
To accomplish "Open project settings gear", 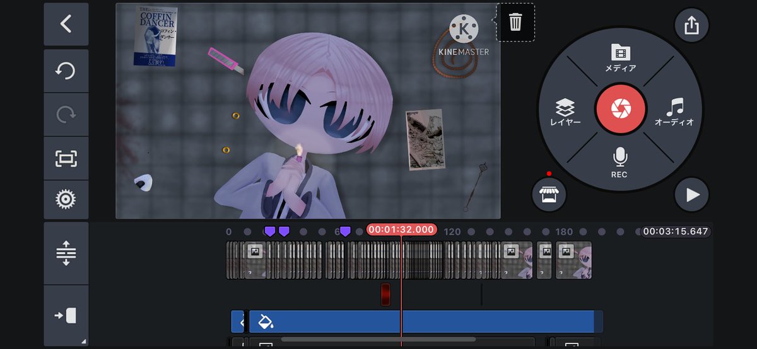I will coord(66,200).
